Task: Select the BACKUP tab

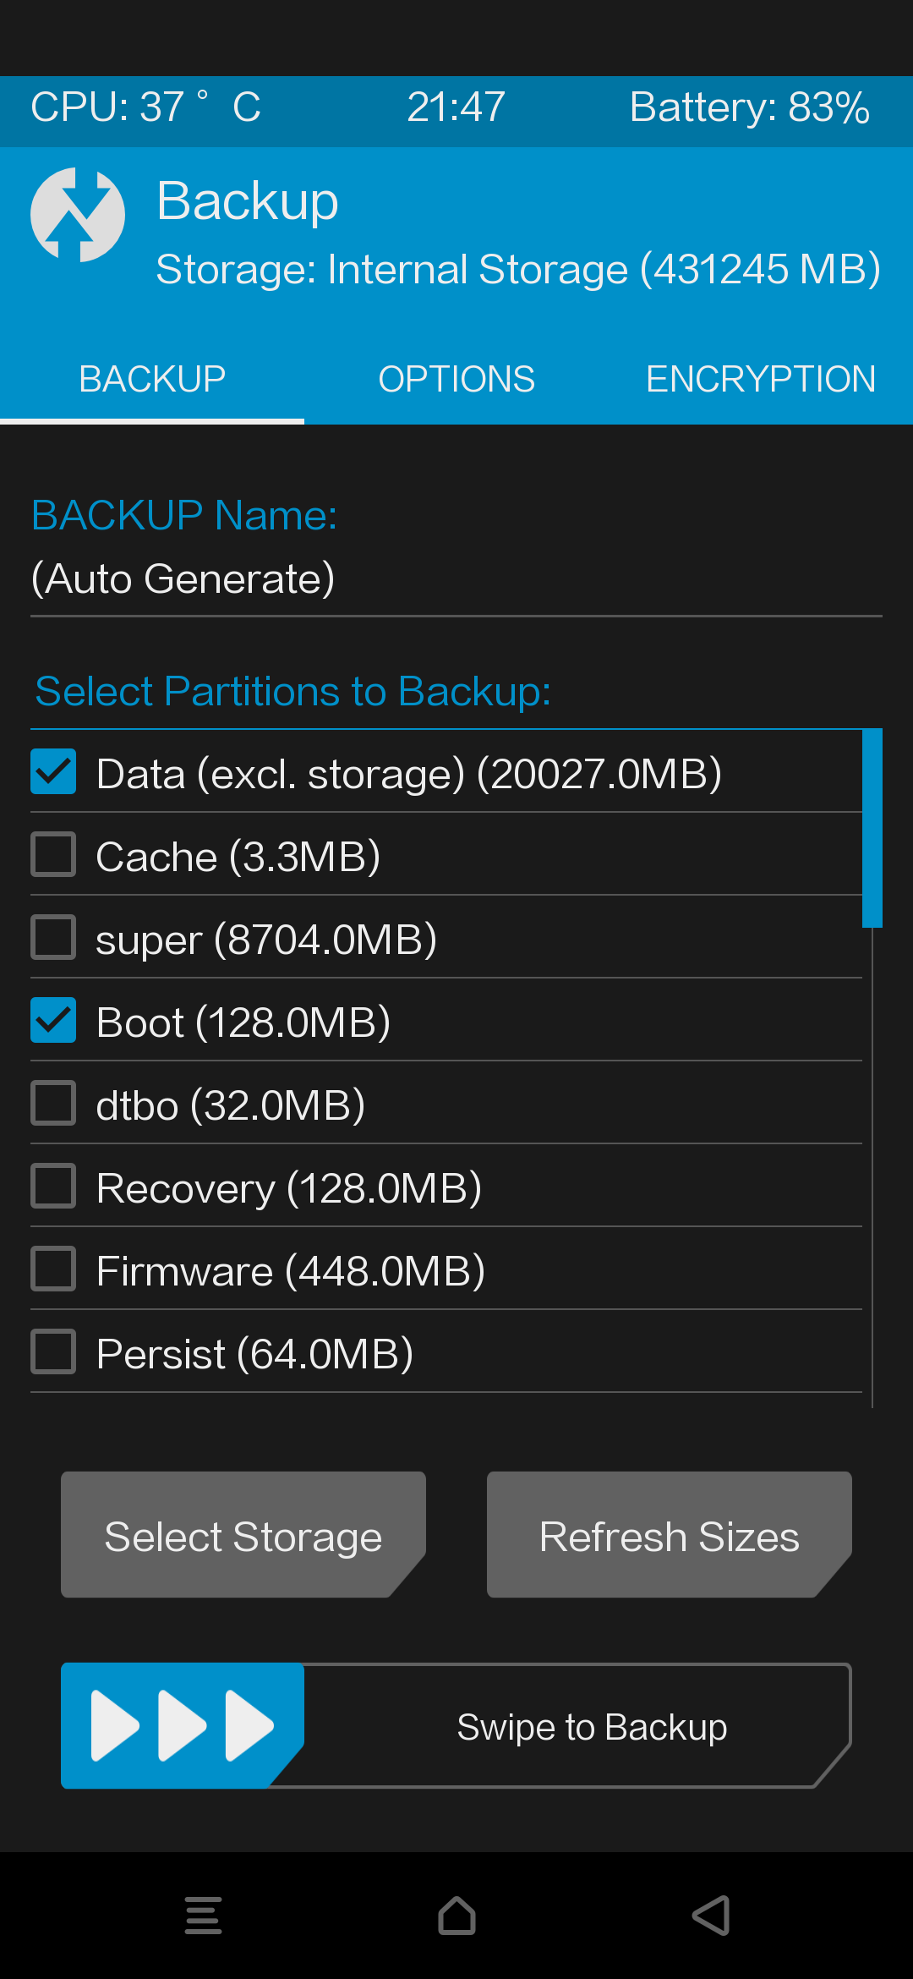Action: click(152, 379)
